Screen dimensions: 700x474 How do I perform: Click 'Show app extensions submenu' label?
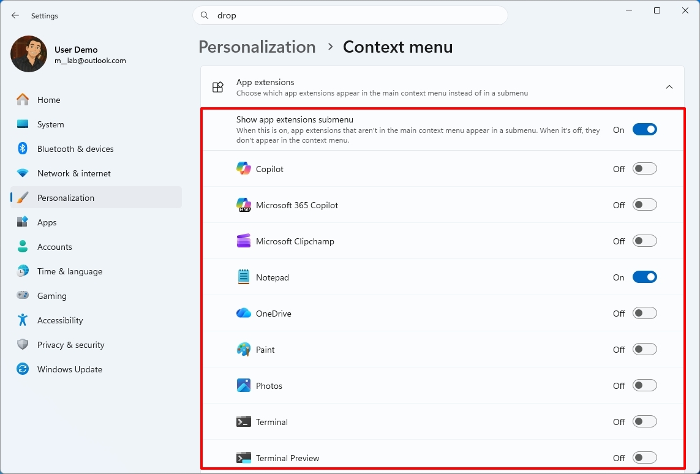click(x=295, y=119)
